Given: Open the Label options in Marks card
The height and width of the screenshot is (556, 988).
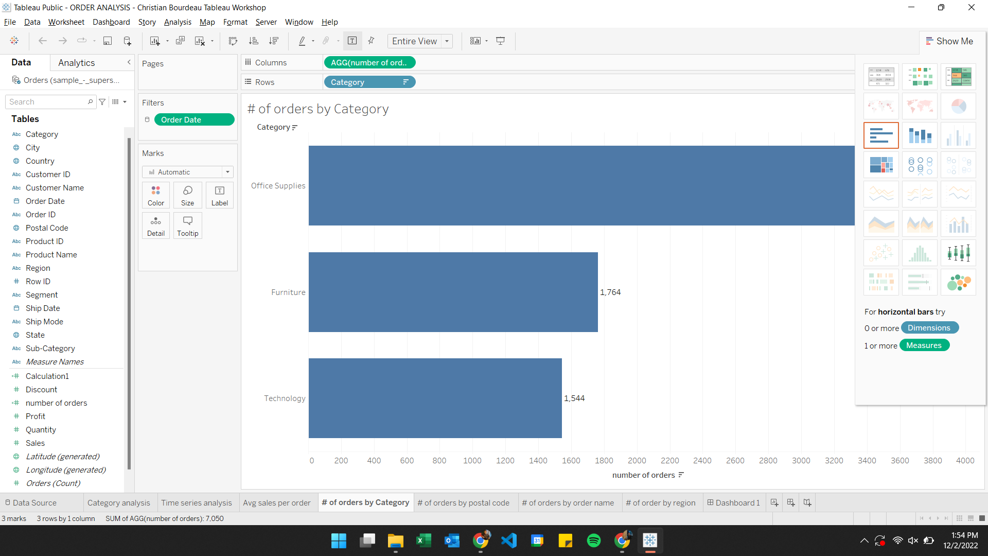Looking at the screenshot, I should (219, 195).
